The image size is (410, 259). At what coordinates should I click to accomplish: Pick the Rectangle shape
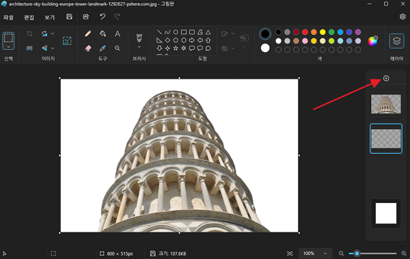tap(184, 32)
